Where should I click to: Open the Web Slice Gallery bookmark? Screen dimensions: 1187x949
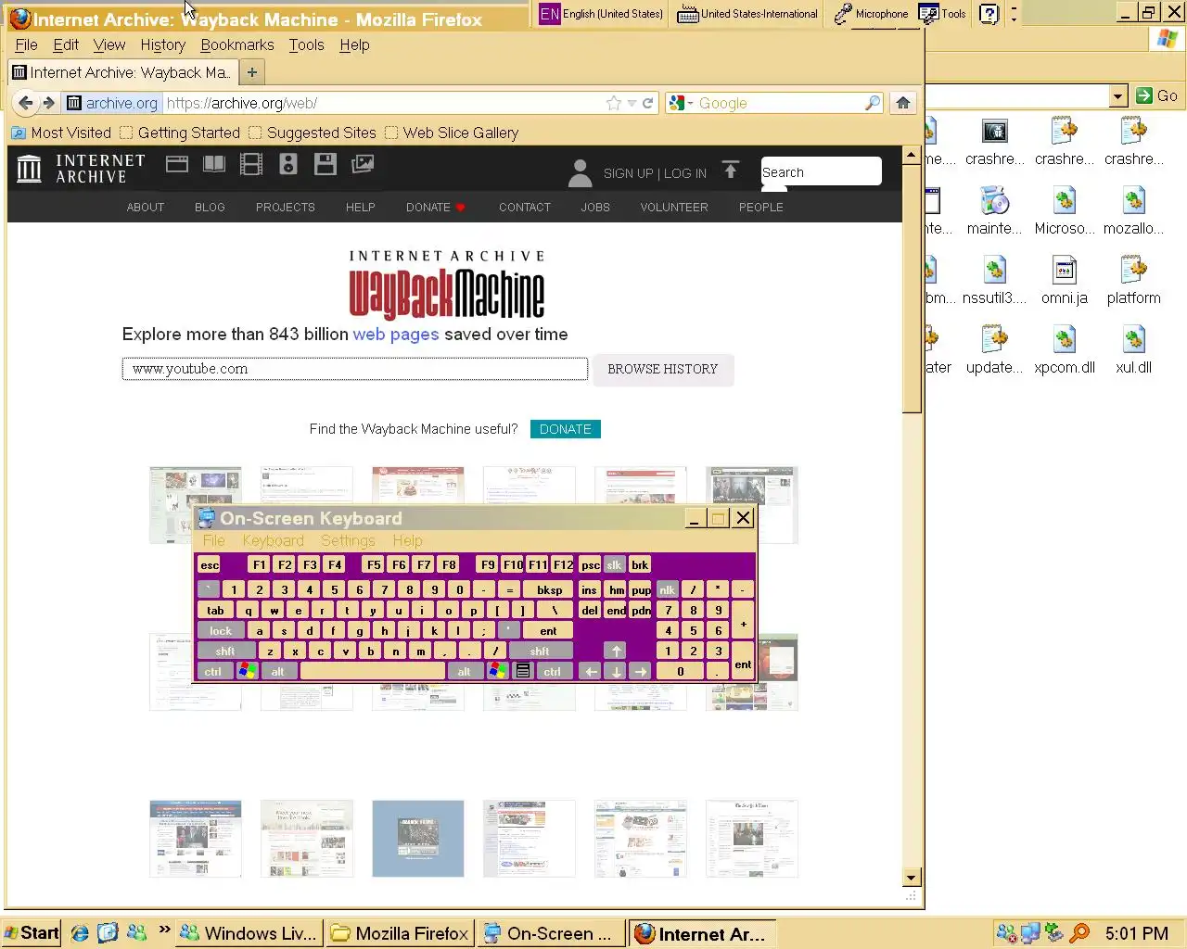452,133
